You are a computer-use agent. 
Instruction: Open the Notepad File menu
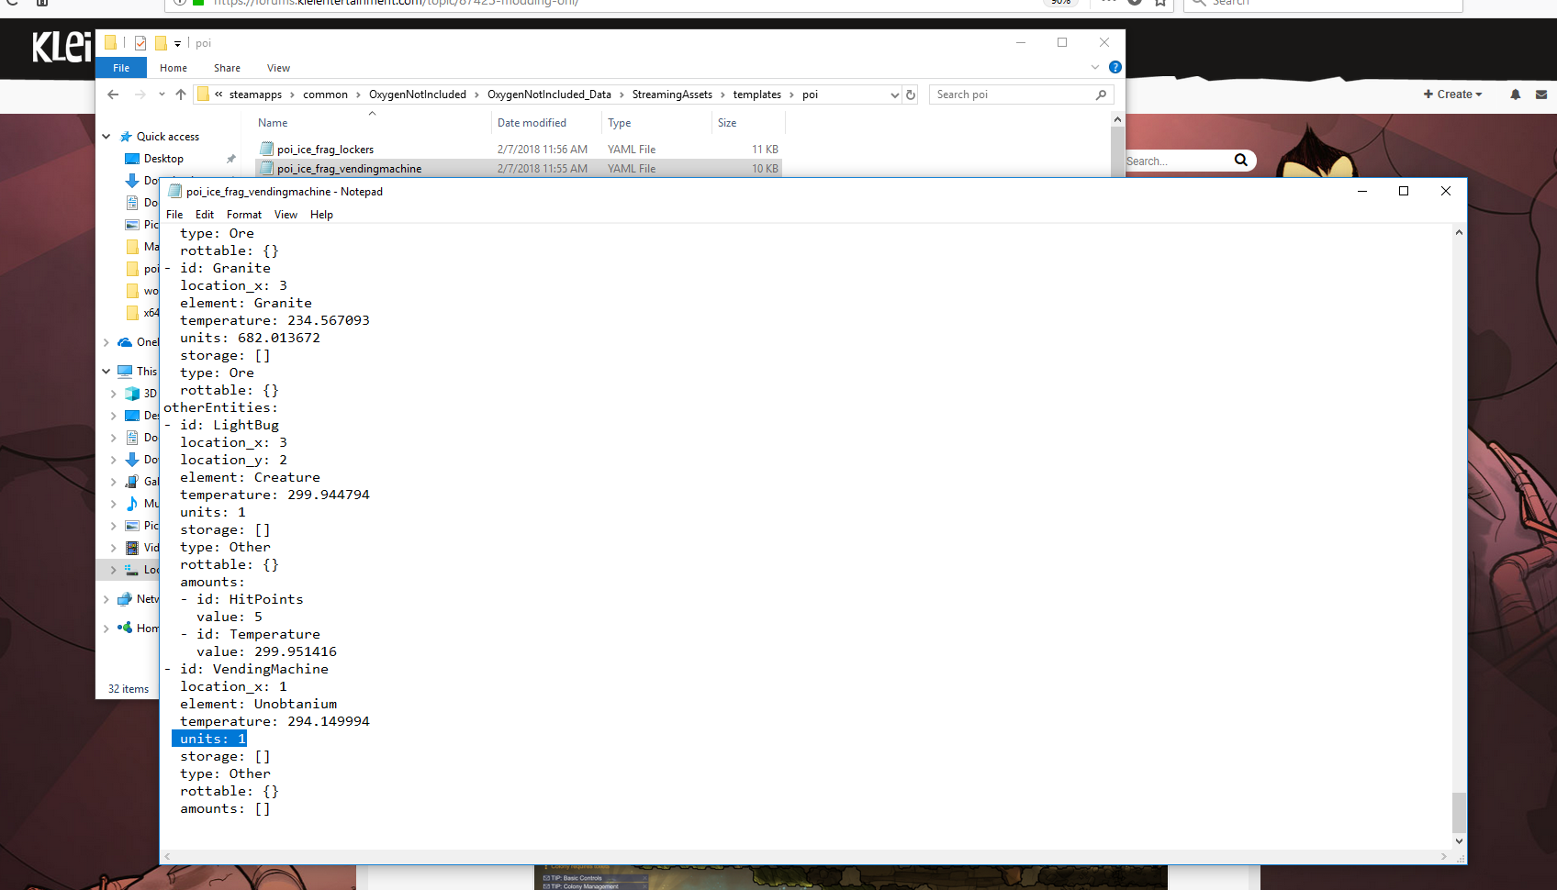point(174,215)
